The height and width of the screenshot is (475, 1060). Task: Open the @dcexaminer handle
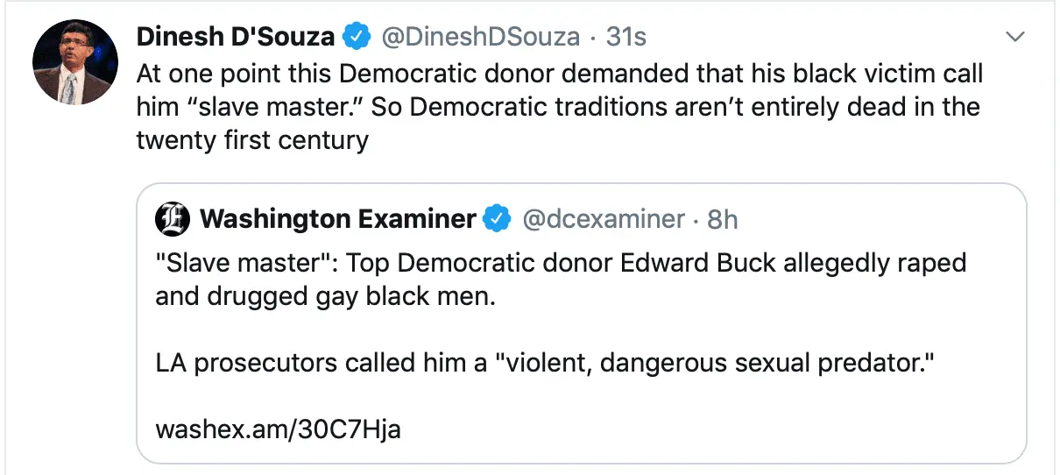tap(603, 219)
